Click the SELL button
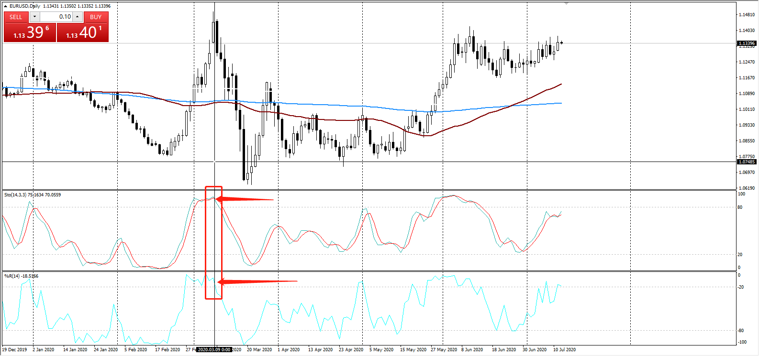Screen dimensions: 759x356 click(16, 17)
